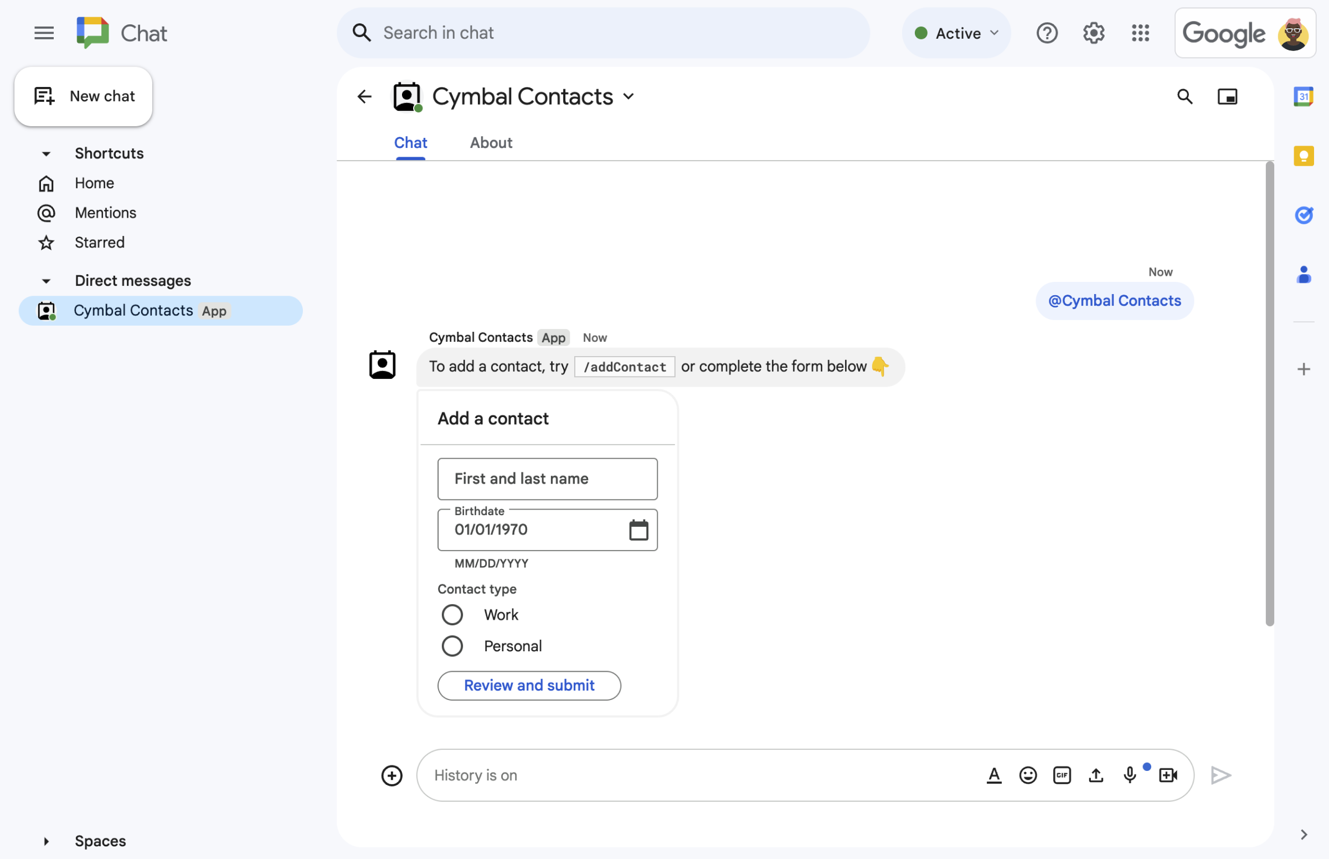The height and width of the screenshot is (859, 1329).
Task: Click the Chat tab in conversation
Action: [410, 142]
